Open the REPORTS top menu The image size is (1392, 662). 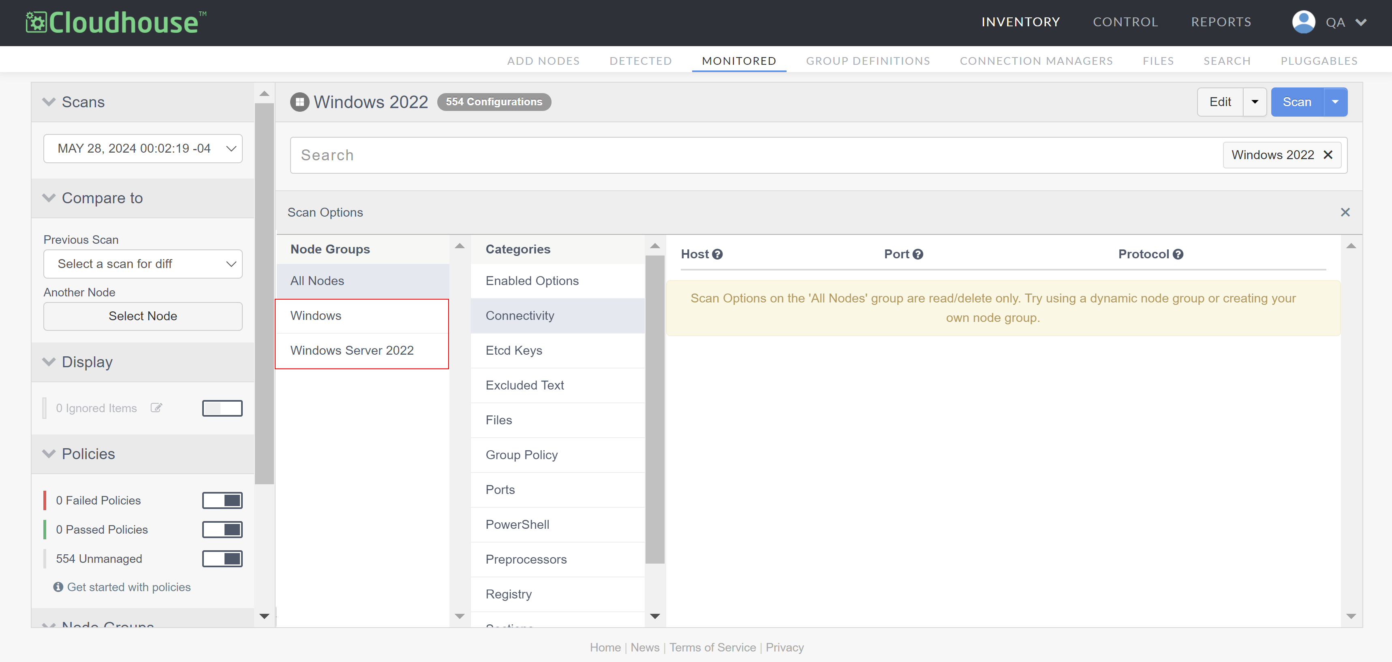coord(1221,22)
